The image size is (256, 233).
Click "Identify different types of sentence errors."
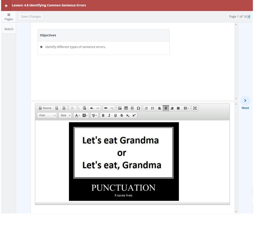pyautogui.click(x=75, y=47)
